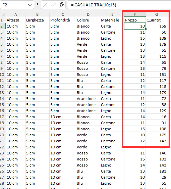Click the Profondità header cell
The height and width of the screenshot is (189, 171).
[x=63, y=20]
